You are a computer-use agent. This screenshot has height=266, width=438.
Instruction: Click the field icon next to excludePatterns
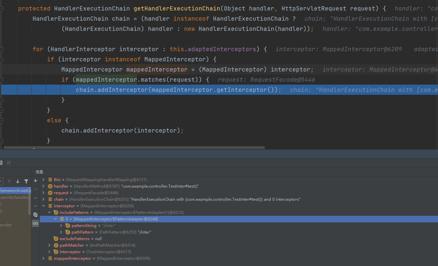click(56, 239)
